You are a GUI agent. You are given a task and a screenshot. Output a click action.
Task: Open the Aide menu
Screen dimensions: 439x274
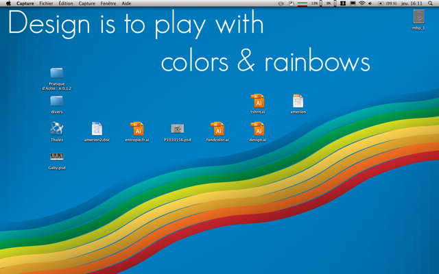tap(126, 3)
